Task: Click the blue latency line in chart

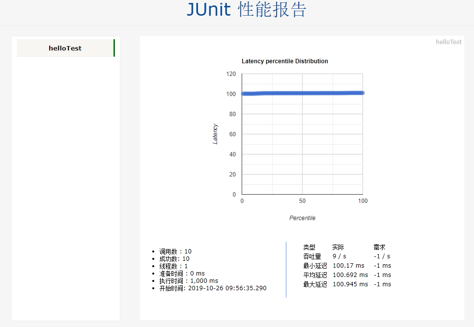Action: [x=303, y=93]
